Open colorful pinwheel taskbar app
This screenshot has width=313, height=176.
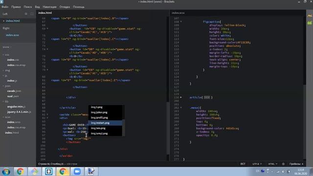pos(34,172)
